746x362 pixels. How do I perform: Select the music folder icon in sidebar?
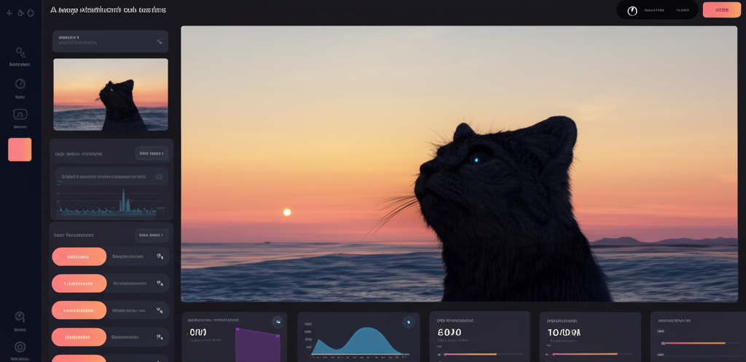point(20,114)
